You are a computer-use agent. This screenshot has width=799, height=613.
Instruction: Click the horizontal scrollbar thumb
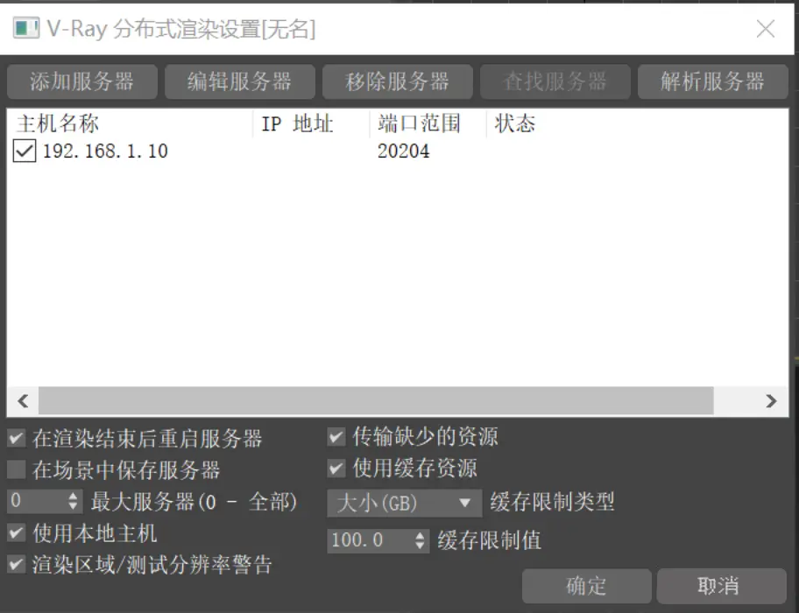coord(376,401)
